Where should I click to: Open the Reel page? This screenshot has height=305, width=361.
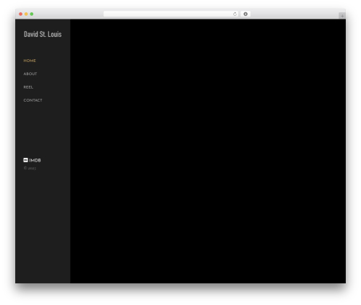[x=28, y=87]
